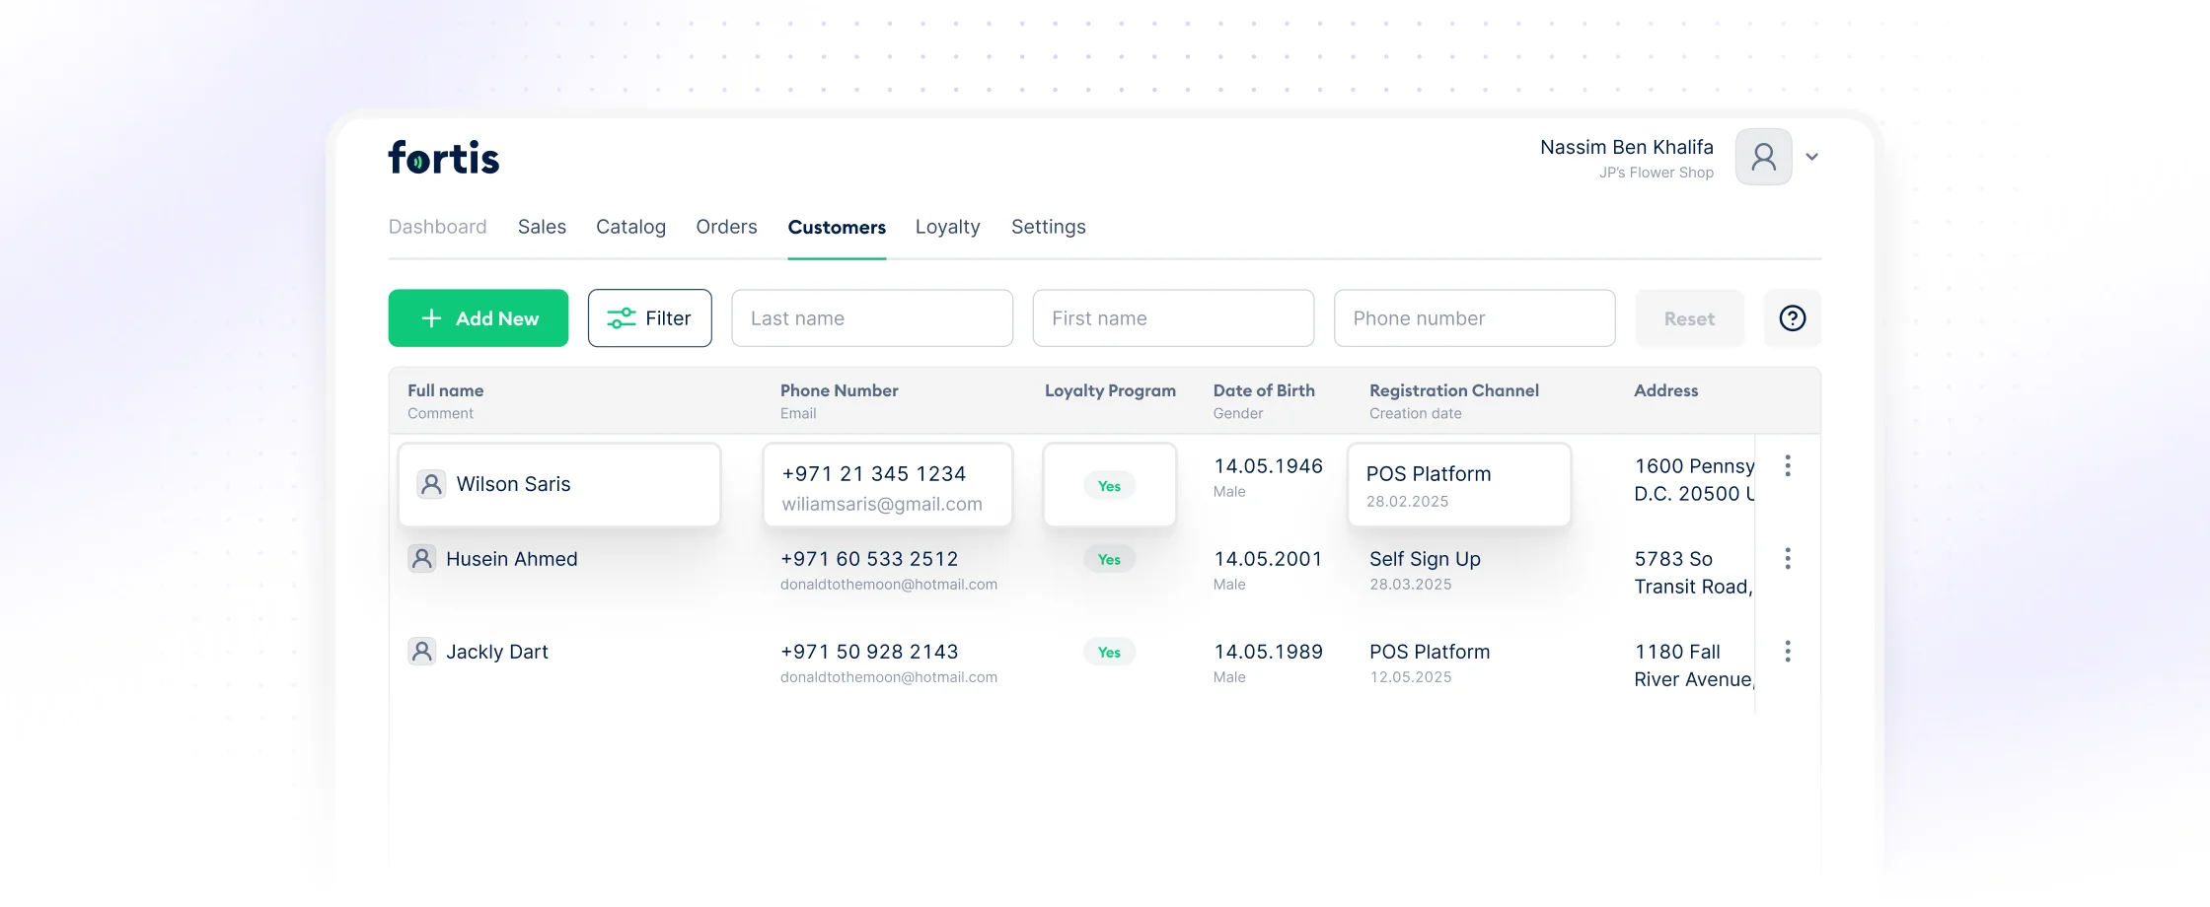Click the Loyalty Program column header
The height and width of the screenshot is (907, 2210).
click(x=1110, y=390)
